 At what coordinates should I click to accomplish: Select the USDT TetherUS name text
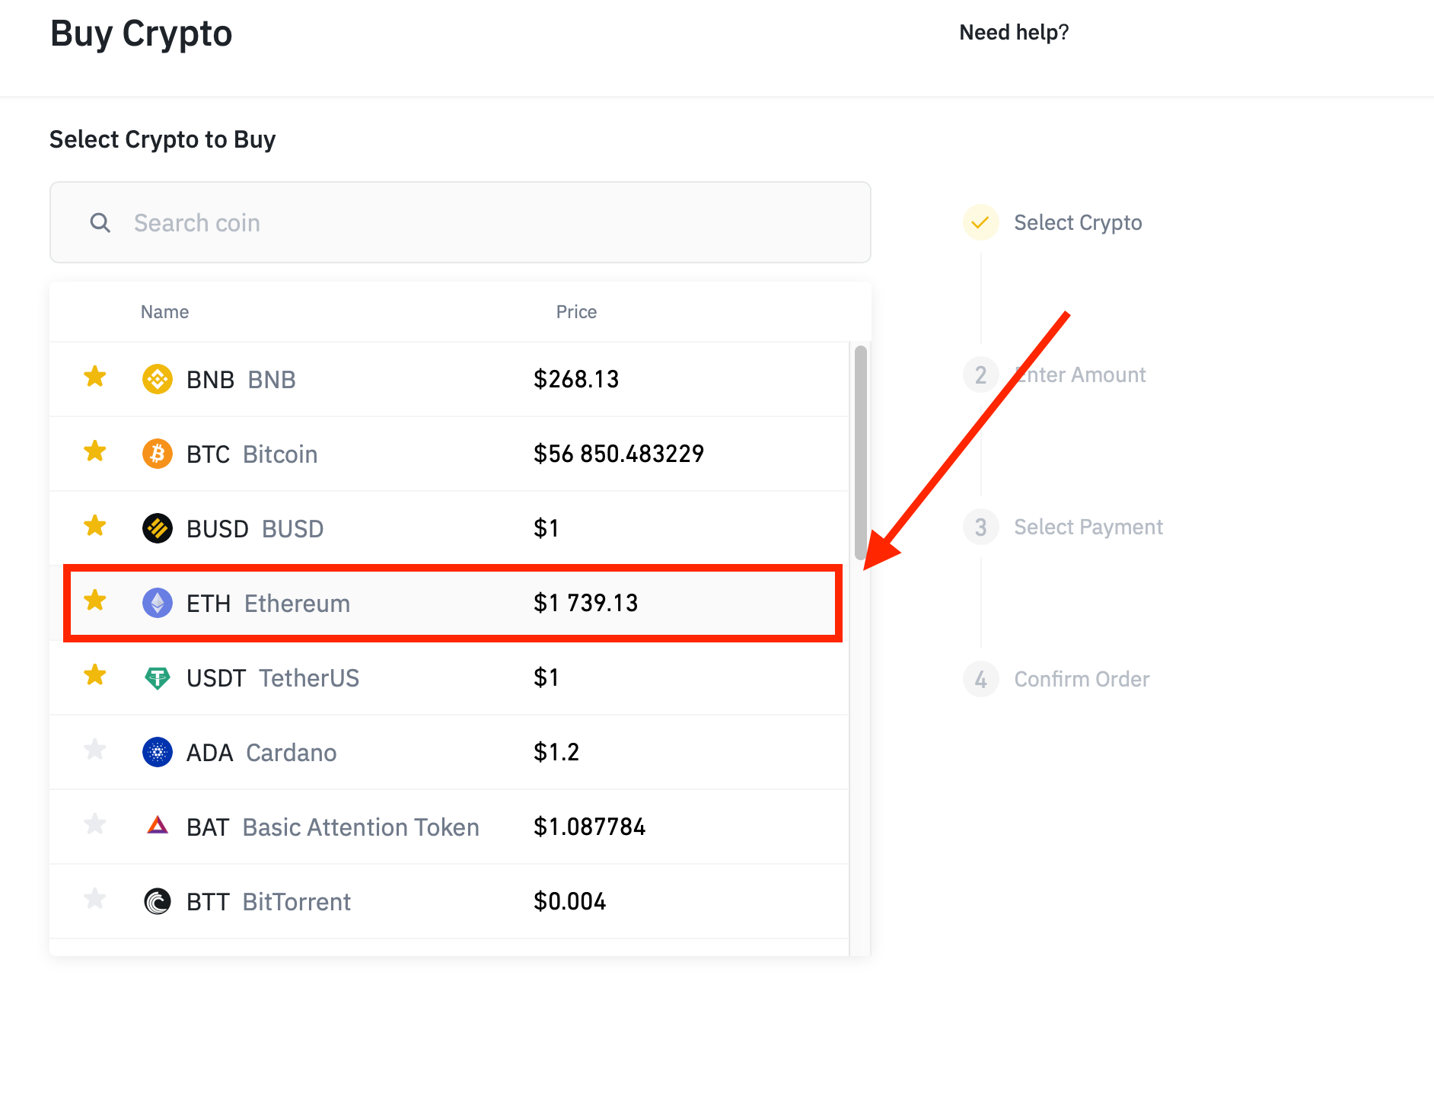[272, 677]
